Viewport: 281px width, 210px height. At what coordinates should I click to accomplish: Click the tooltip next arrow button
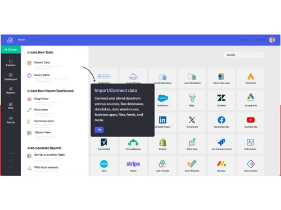pos(99,129)
